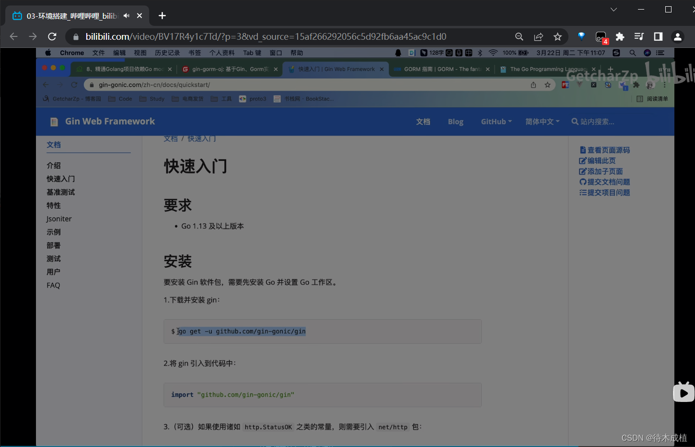The width and height of the screenshot is (695, 447).
Task: Open 介绍 in docs sidebar
Action: coord(54,165)
